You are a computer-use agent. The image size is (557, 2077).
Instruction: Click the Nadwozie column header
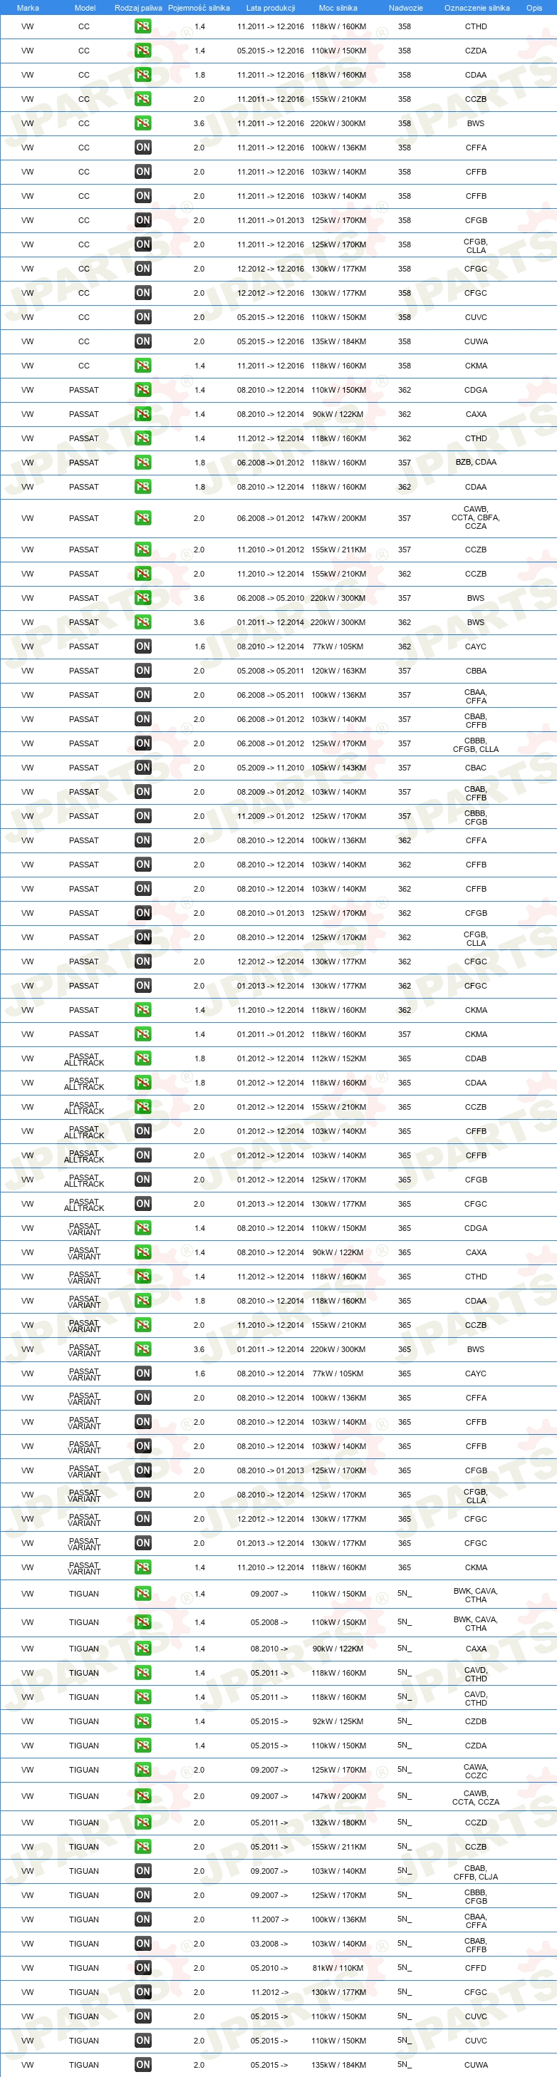coord(405,7)
